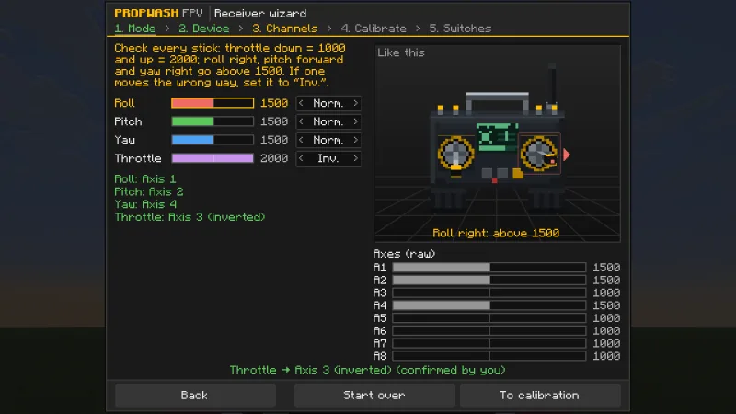Click the Pitch 'Norm.' direction value
Viewport: 736px width, 414px height.
click(328, 121)
